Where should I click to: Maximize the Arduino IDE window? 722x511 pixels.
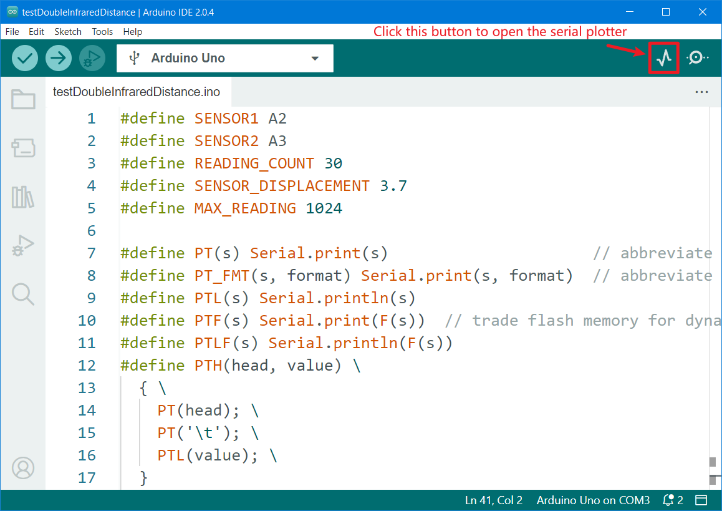click(x=666, y=12)
